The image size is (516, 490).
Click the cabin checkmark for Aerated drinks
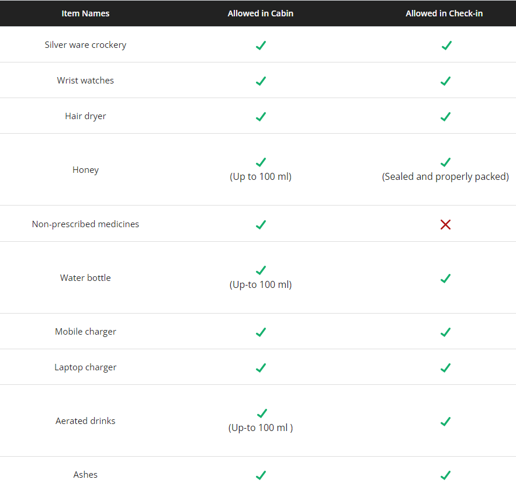[262, 413]
